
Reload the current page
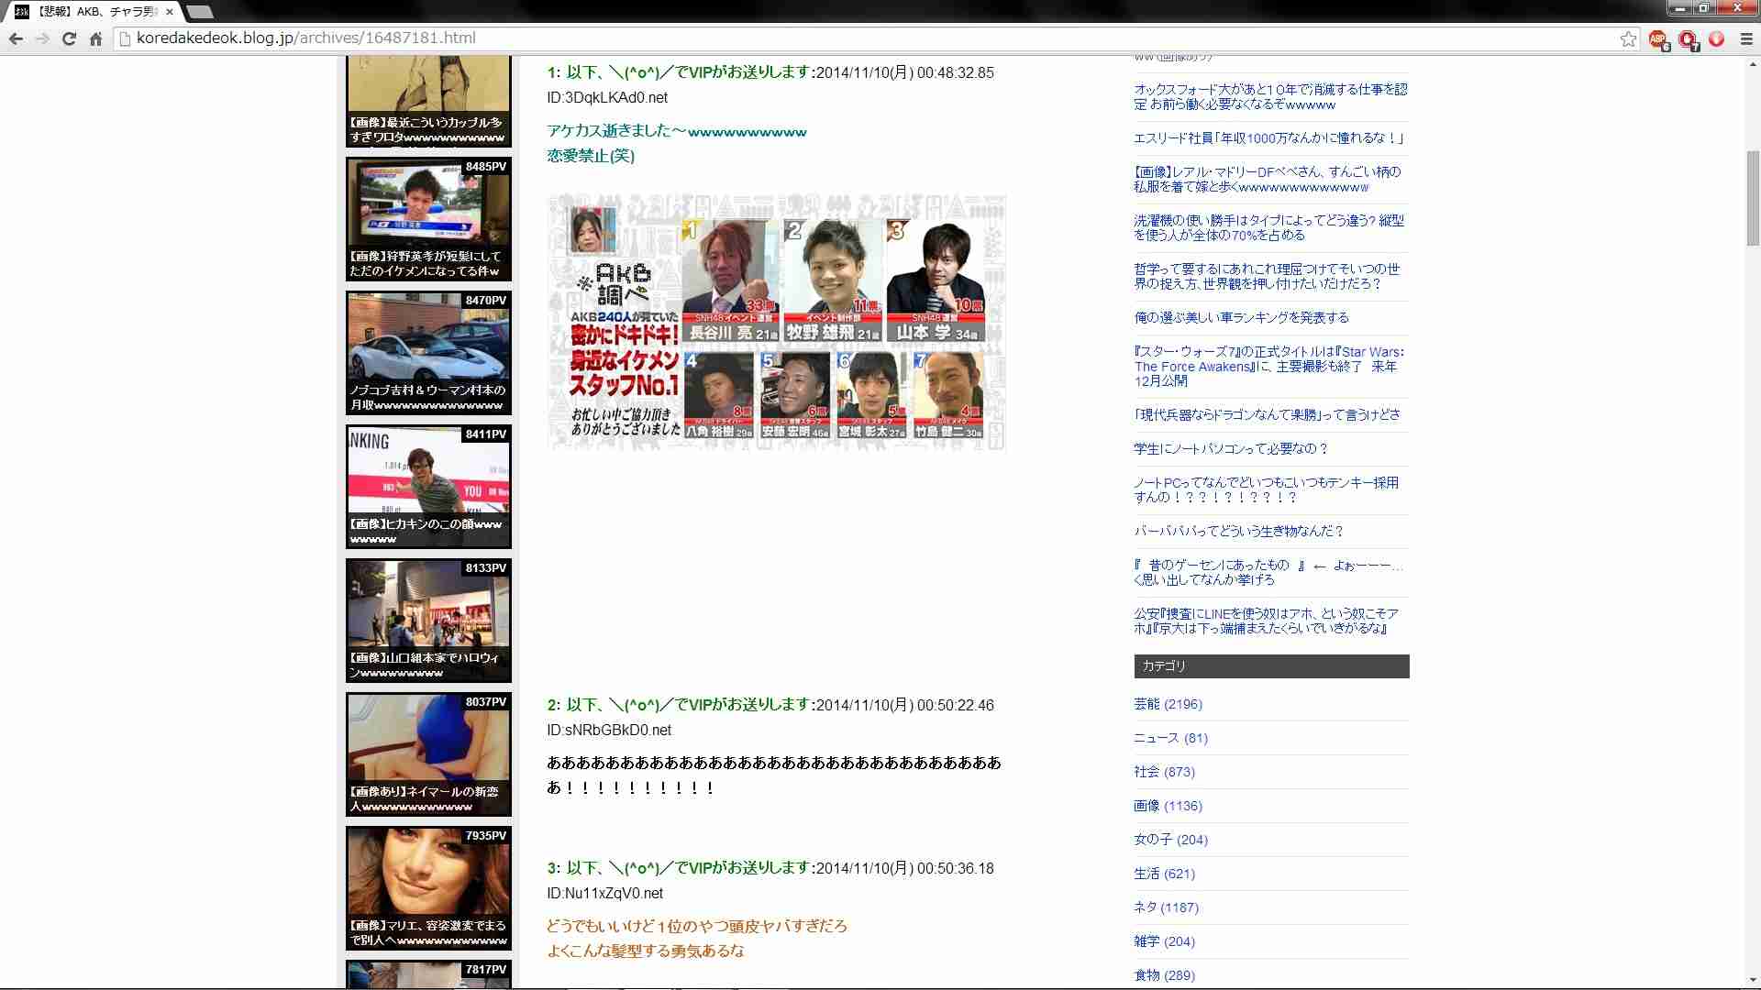(x=69, y=38)
